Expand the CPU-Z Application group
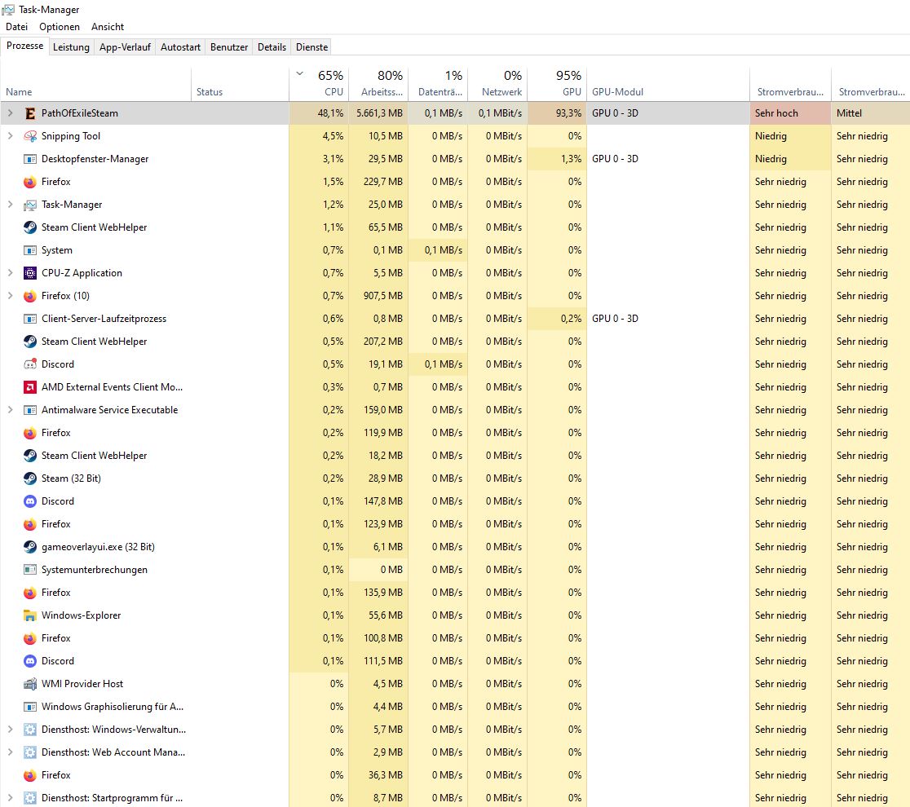The image size is (910, 807). pyautogui.click(x=11, y=273)
